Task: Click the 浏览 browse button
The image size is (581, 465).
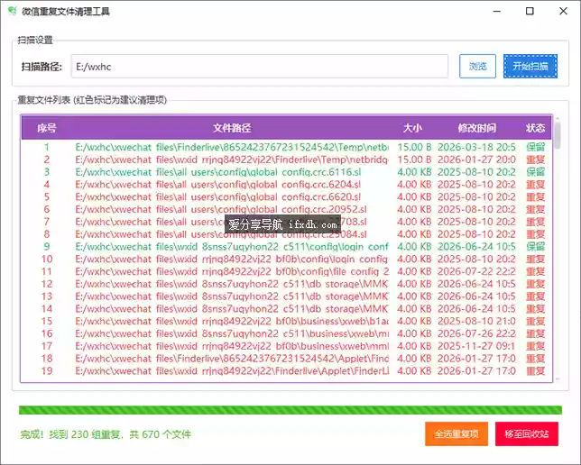Action: (x=477, y=67)
